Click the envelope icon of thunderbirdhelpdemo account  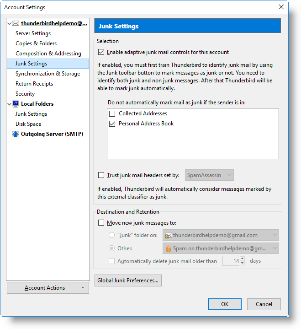16,23
